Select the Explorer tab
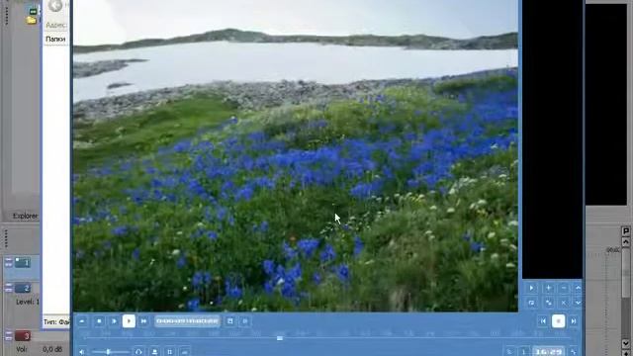633x356 pixels. [x=25, y=216]
